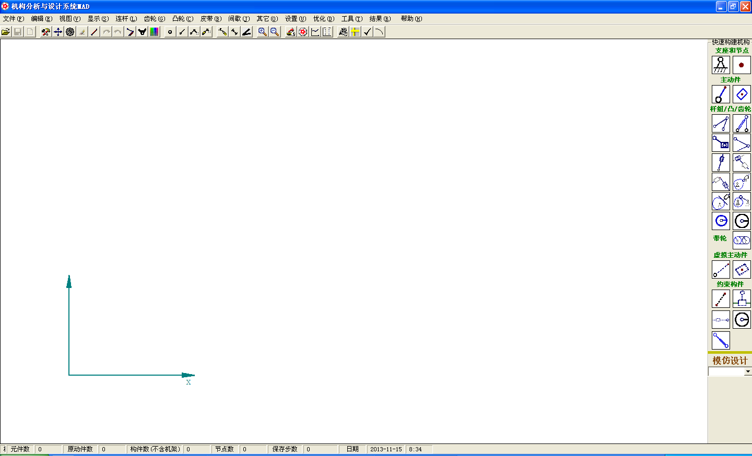Click the open file folder icon

point(6,32)
